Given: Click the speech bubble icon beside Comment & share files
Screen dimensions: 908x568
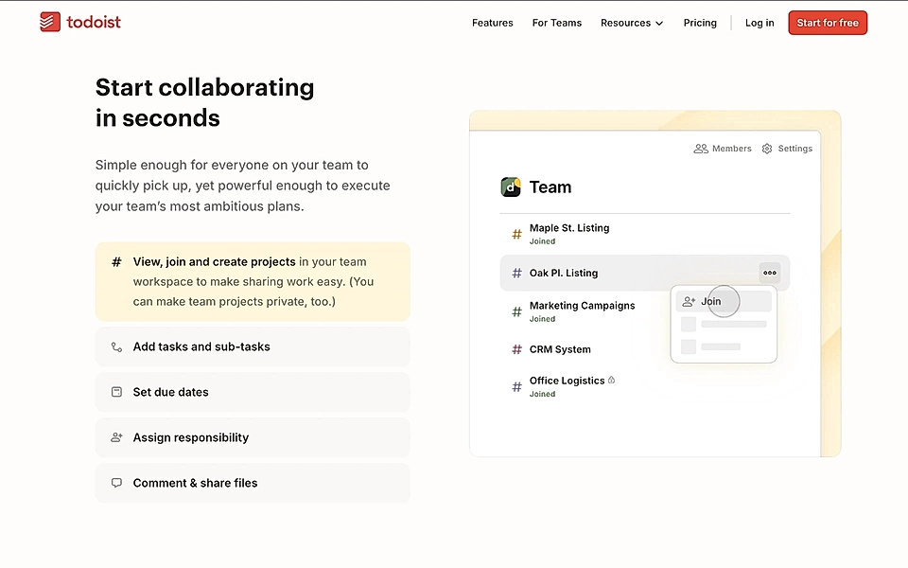Looking at the screenshot, I should (x=115, y=483).
